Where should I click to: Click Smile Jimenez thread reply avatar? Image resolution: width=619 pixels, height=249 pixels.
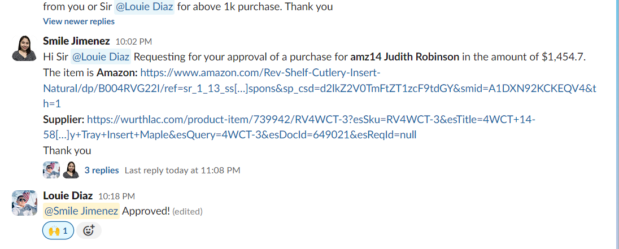point(71,170)
